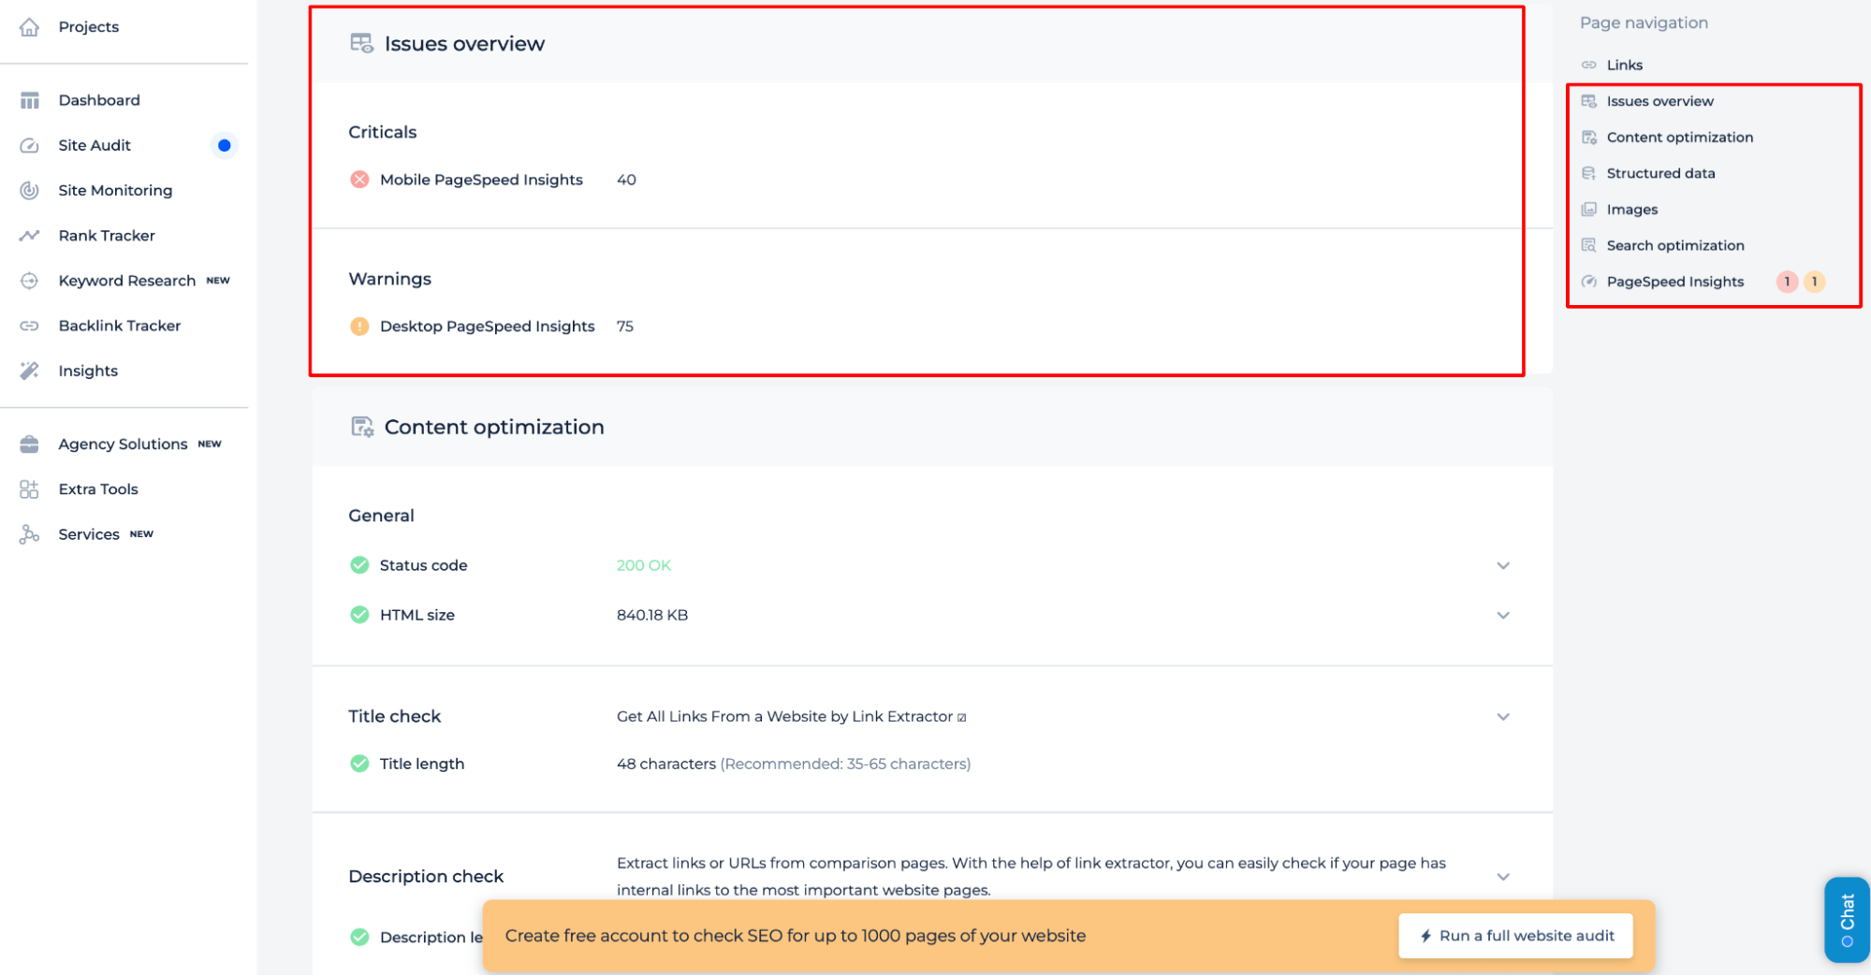Expand the Title check row chevron
1871x976 pixels.
point(1503,717)
